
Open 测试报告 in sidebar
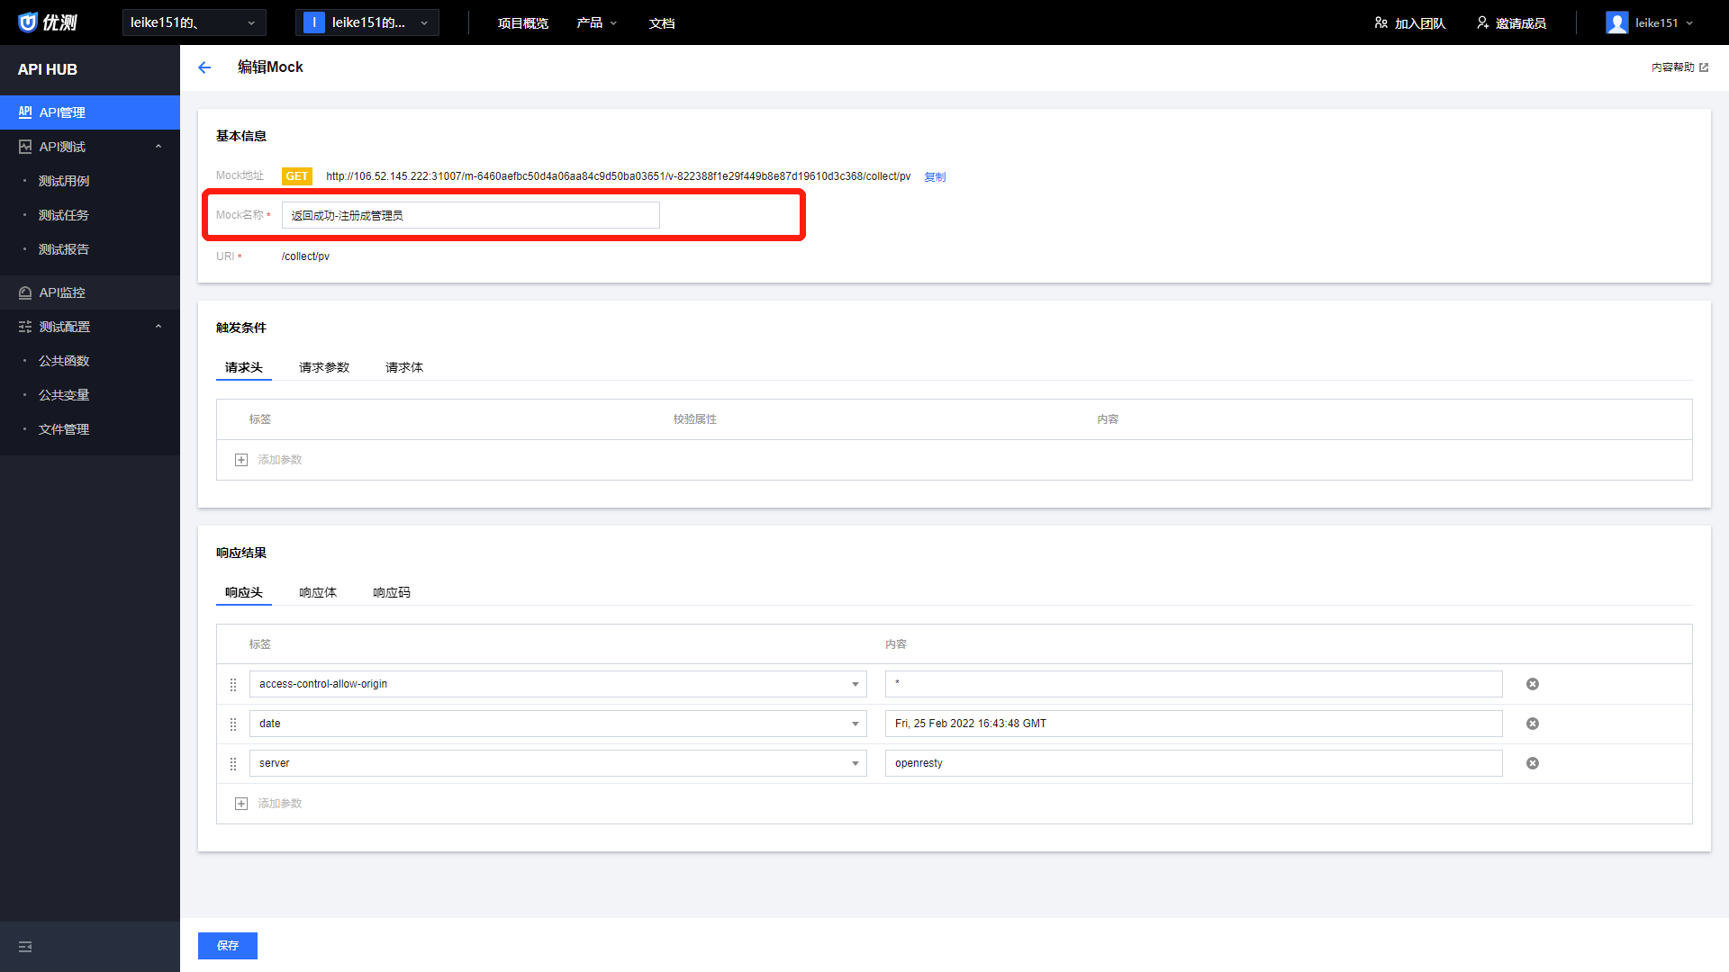64,249
